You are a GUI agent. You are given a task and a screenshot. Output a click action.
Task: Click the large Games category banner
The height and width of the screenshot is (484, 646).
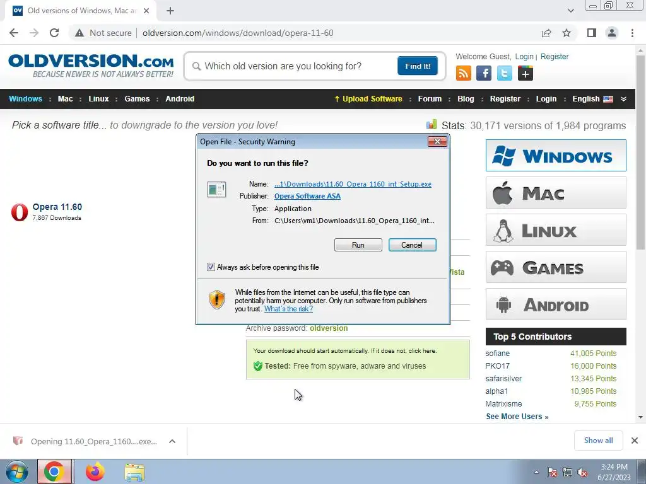[556, 267]
